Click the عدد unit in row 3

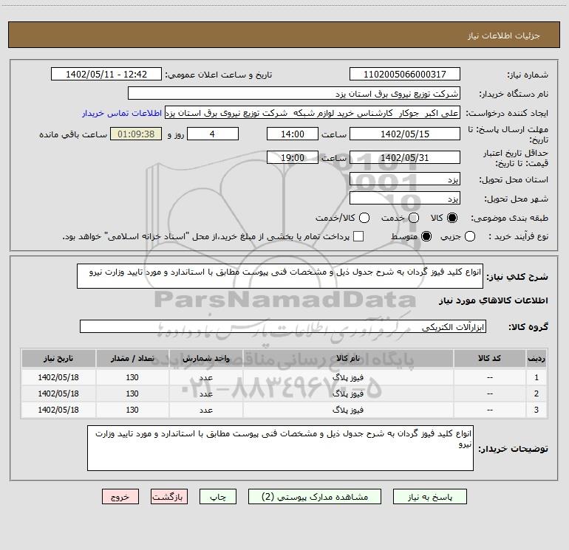(x=205, y=410)
